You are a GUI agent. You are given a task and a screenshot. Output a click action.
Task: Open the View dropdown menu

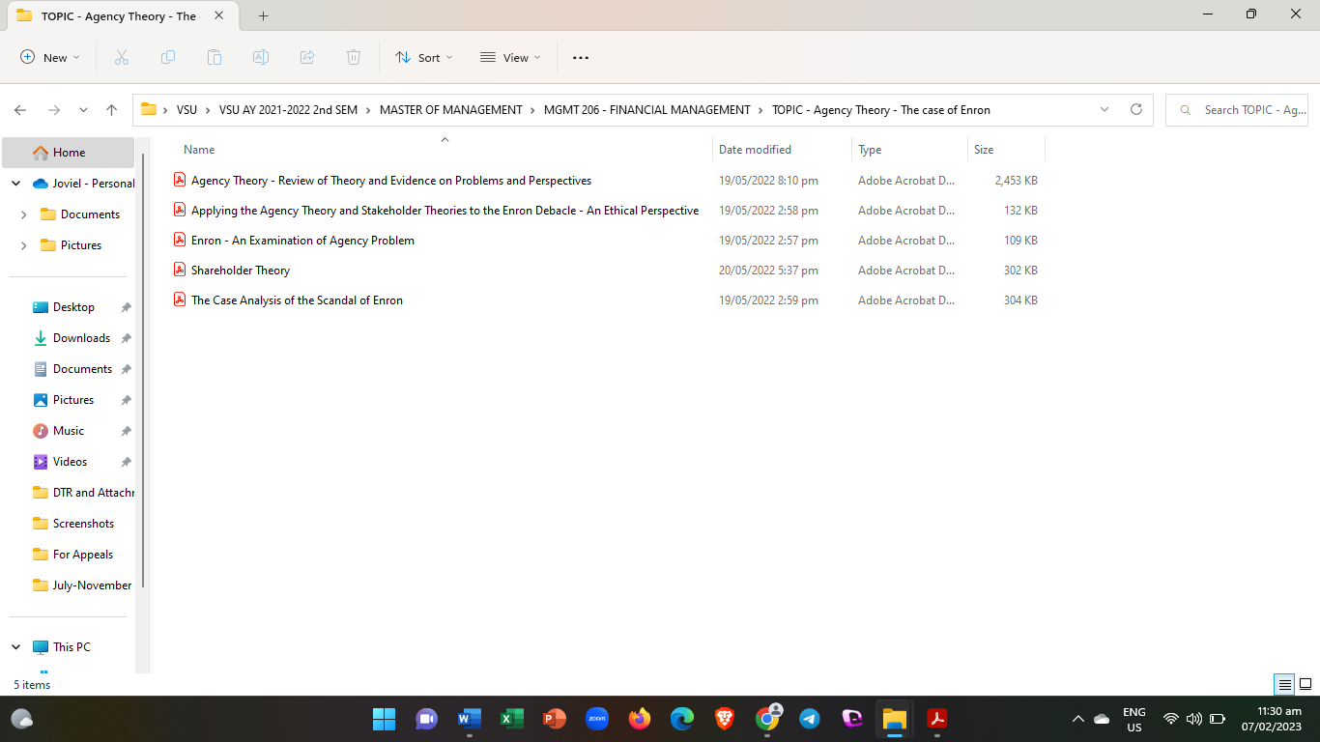pos(510,58)
